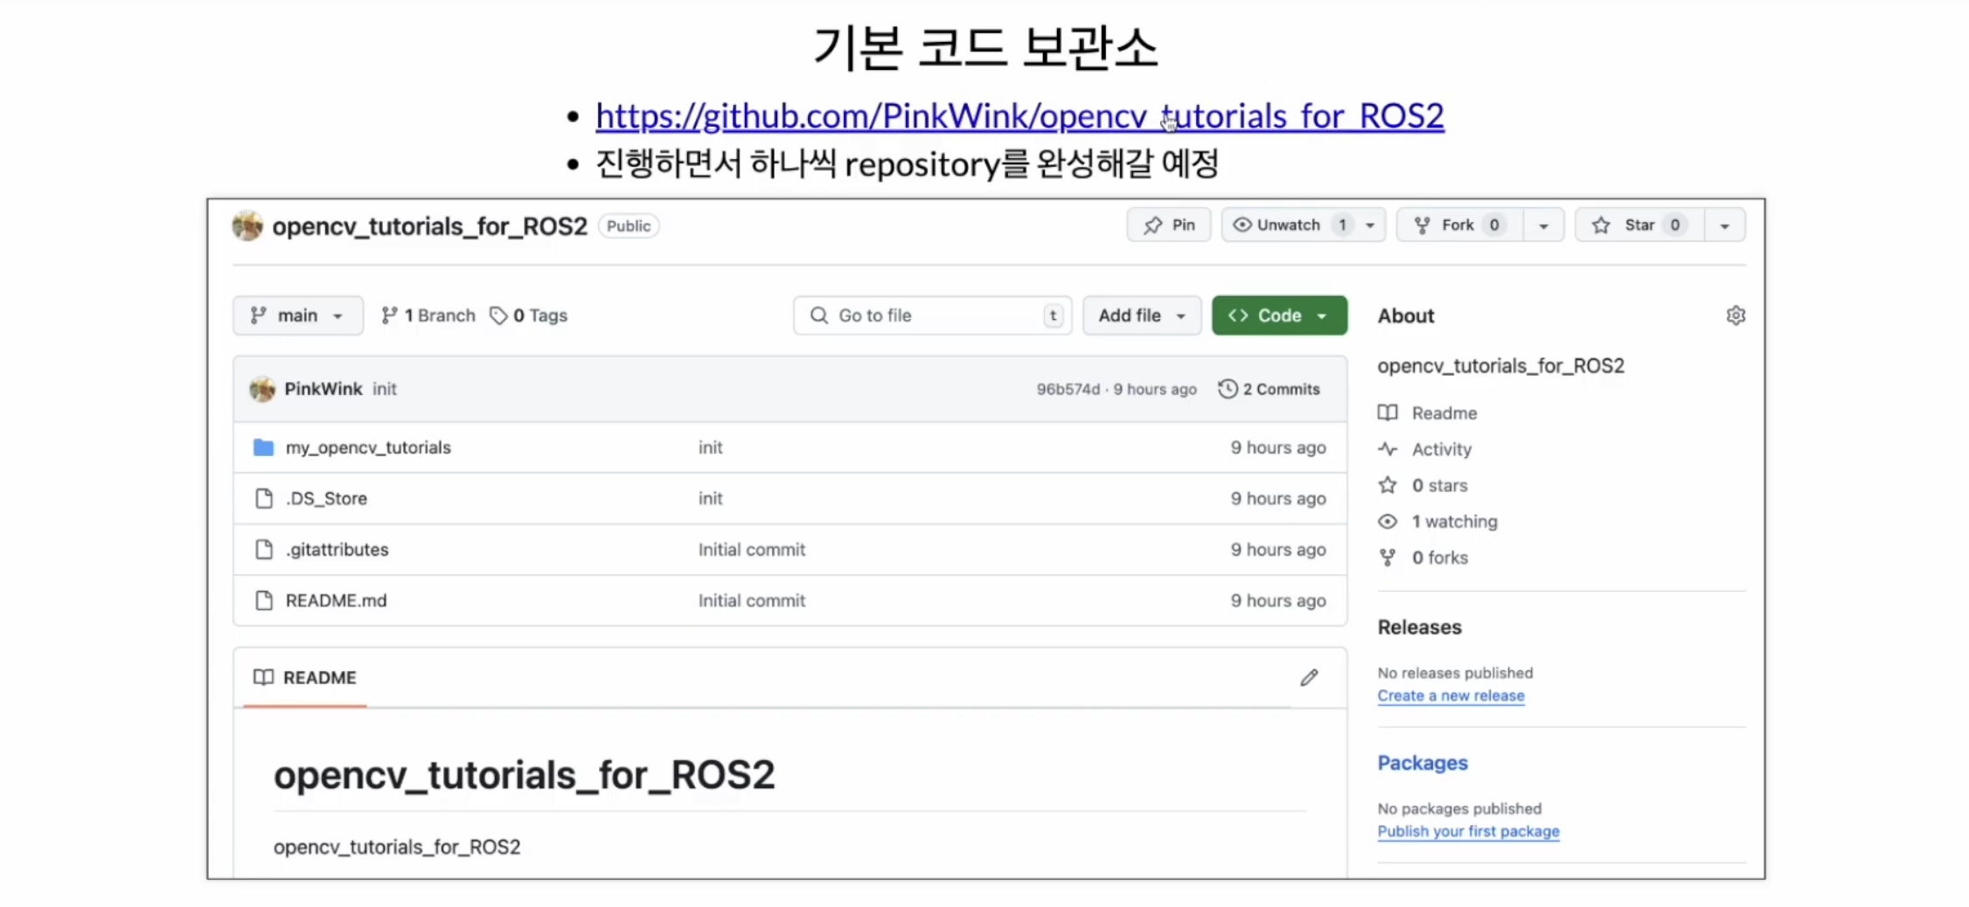Pin the repository with Pin button
The image size is (1969, 907).
pyautogui.click(x=1168, y=225)
